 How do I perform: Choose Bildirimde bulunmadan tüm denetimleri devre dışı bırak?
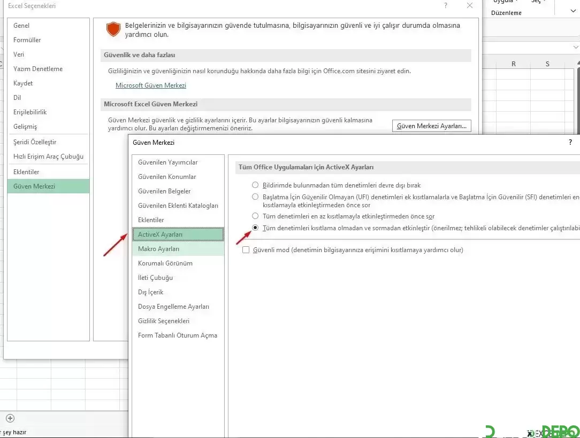255,185
